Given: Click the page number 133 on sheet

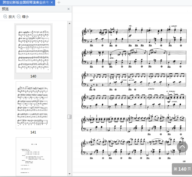Looking at the screenshot, I should tap(184, 162).
